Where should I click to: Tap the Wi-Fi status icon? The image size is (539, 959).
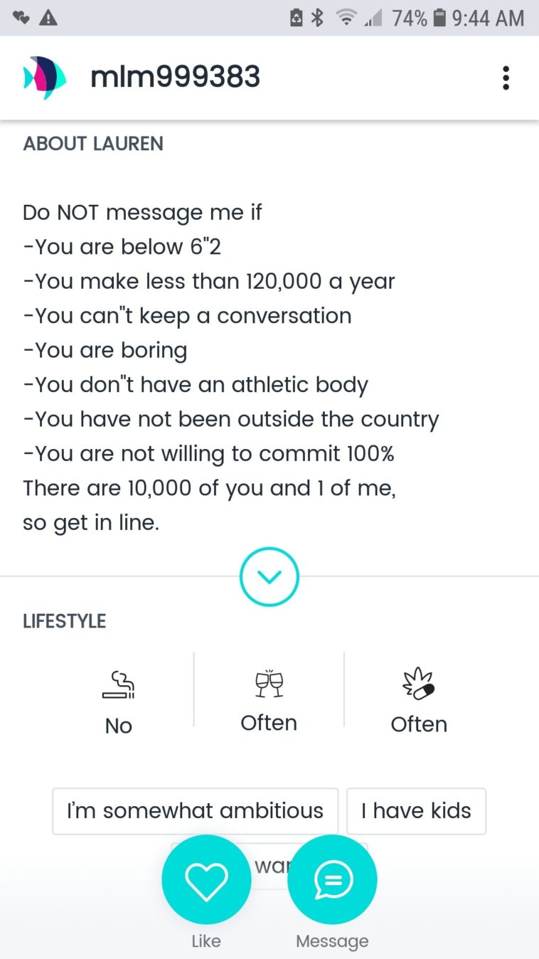(345, 18)
